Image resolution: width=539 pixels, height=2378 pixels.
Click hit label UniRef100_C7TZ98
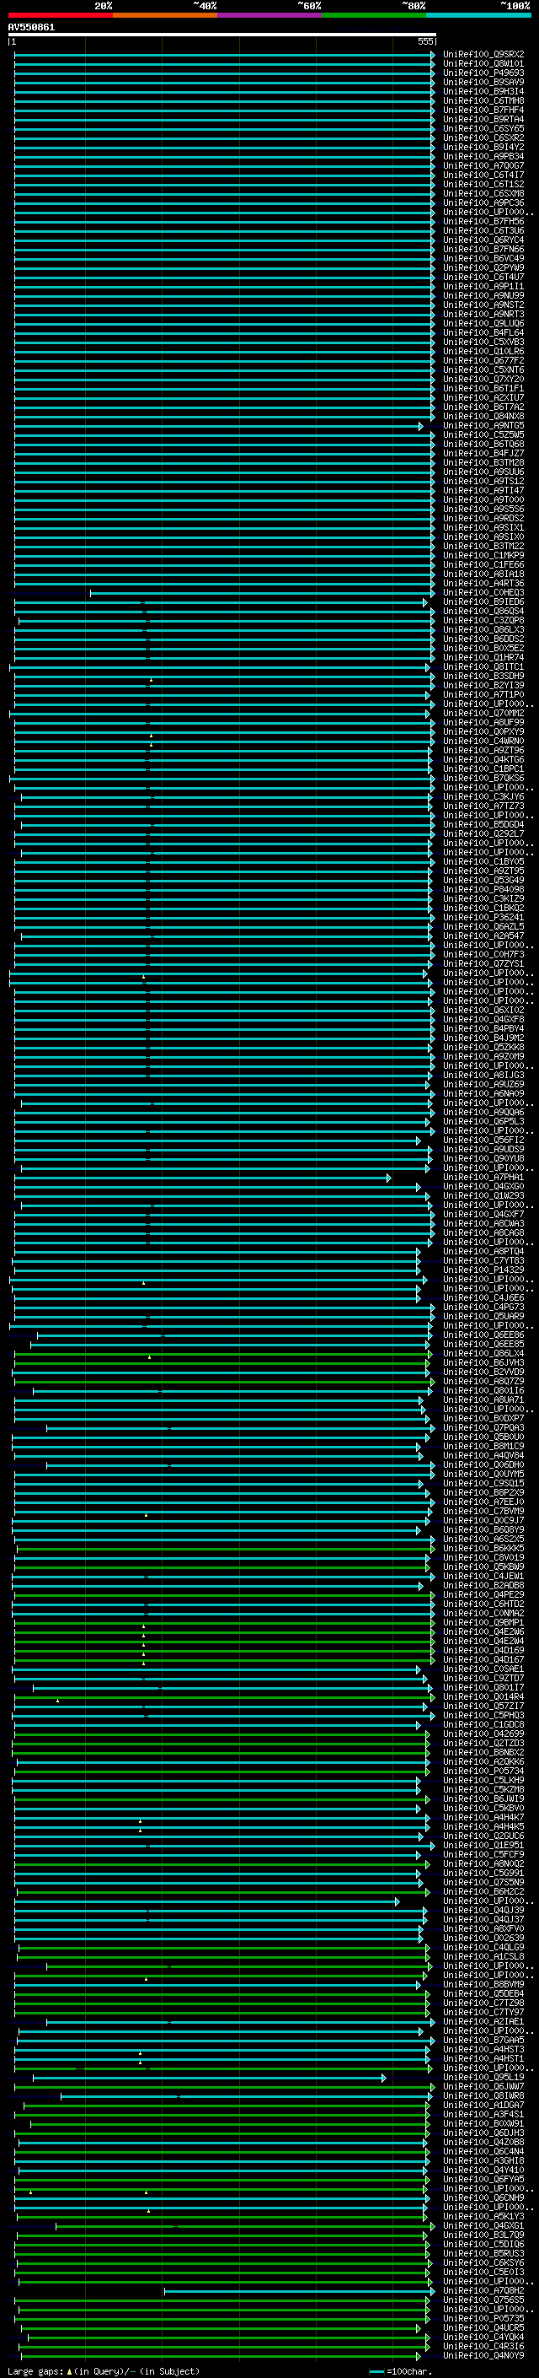(483, 2003)
